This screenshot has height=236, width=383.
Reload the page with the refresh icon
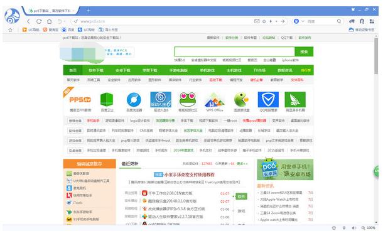pyautogui.click(x=39, y=21)
